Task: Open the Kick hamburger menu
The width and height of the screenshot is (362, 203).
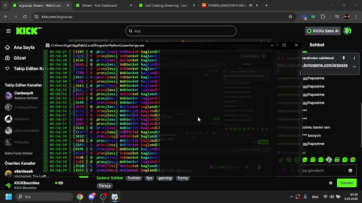Action: coord(8,31)
